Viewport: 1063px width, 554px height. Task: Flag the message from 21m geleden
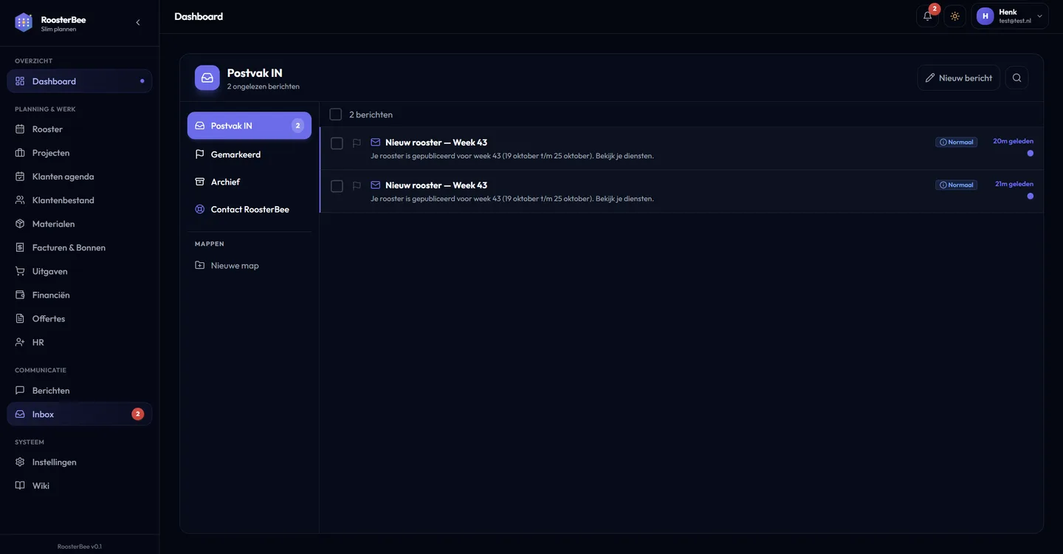(357, 186)
